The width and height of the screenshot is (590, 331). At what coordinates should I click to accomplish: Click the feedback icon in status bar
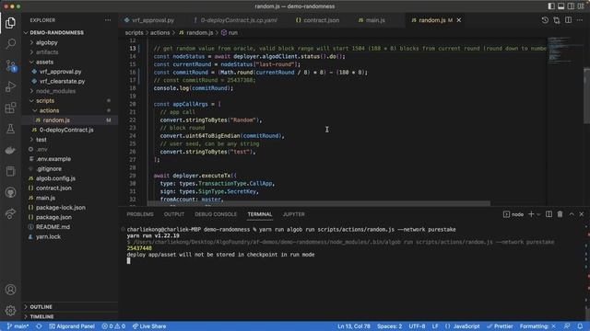point(567,326)
